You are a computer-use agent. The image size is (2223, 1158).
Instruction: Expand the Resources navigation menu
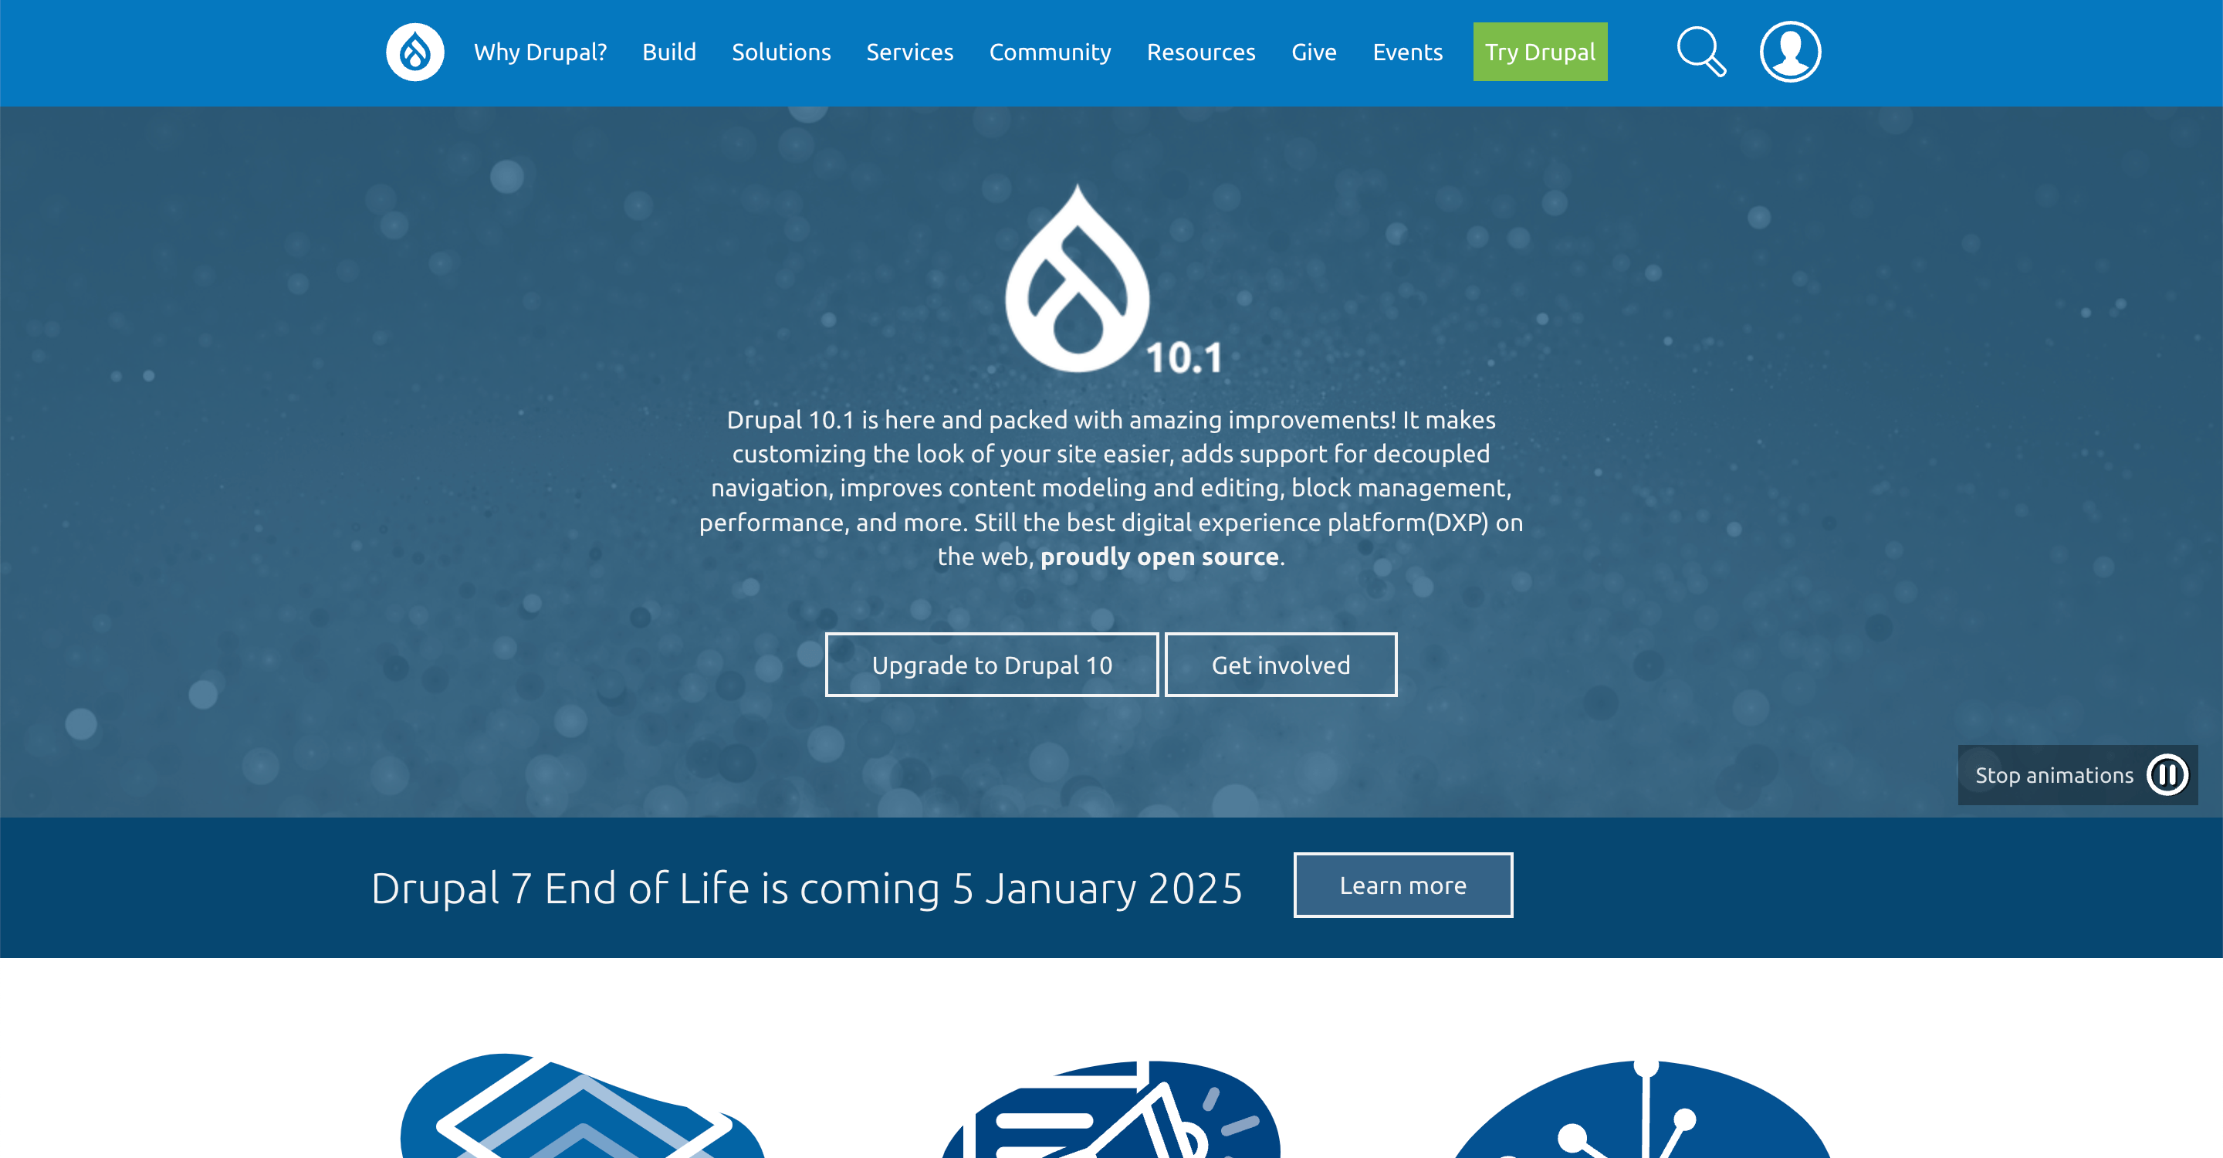1201,52
